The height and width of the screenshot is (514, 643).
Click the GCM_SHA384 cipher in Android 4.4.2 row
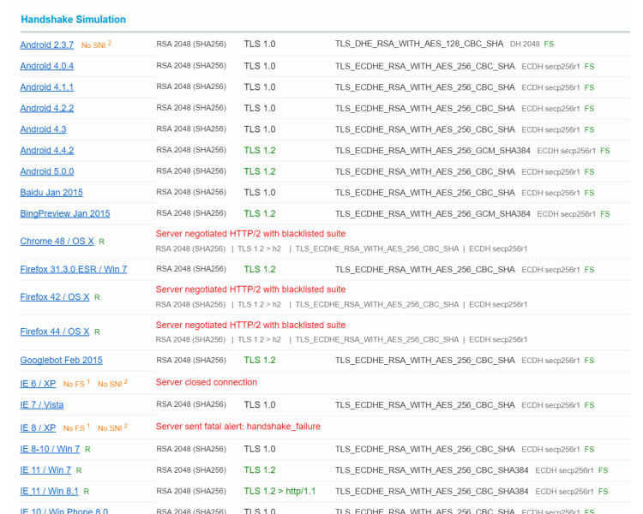(x=433, y=151)
